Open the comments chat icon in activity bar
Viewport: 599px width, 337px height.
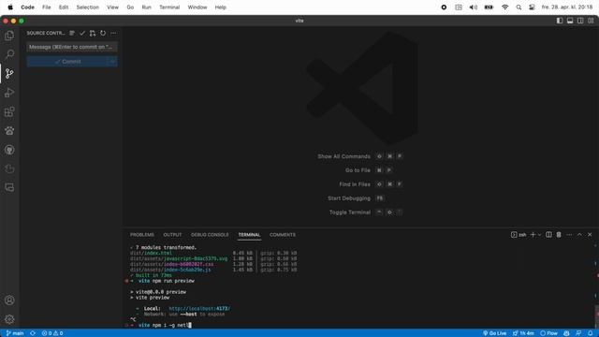pyautogui.click(x=9, y=187)
